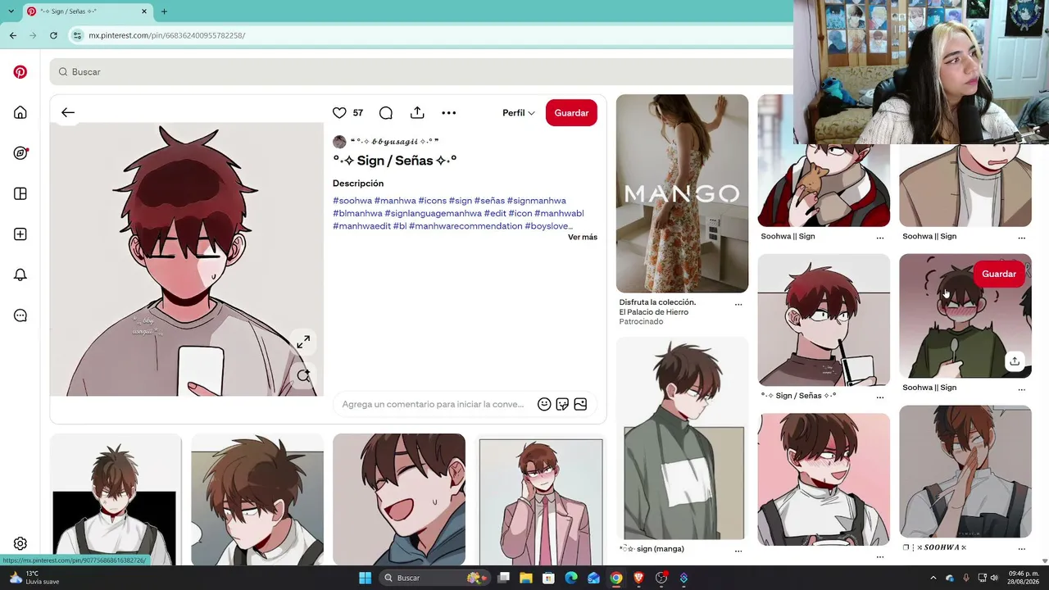This screenshot has width=1049, height=590.
Task: View site information icon in address bar
Action: click(x=77, y=35)
